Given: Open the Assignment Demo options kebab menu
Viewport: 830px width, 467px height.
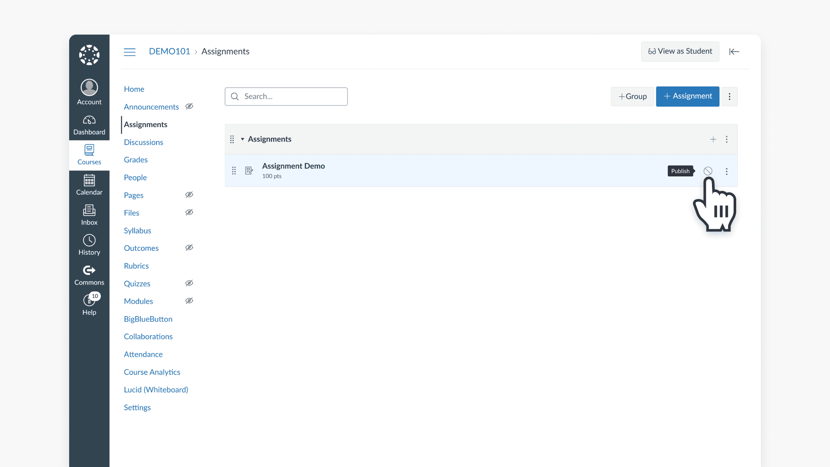Looking at the screenshot, I should pyautogui.click(x=727, y=171).
